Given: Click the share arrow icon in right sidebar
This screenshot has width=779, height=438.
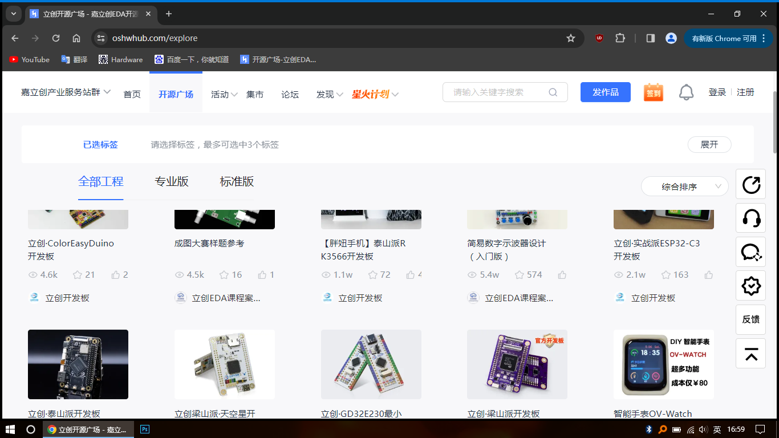Looking at the screenshot, I should click(751, 184).
